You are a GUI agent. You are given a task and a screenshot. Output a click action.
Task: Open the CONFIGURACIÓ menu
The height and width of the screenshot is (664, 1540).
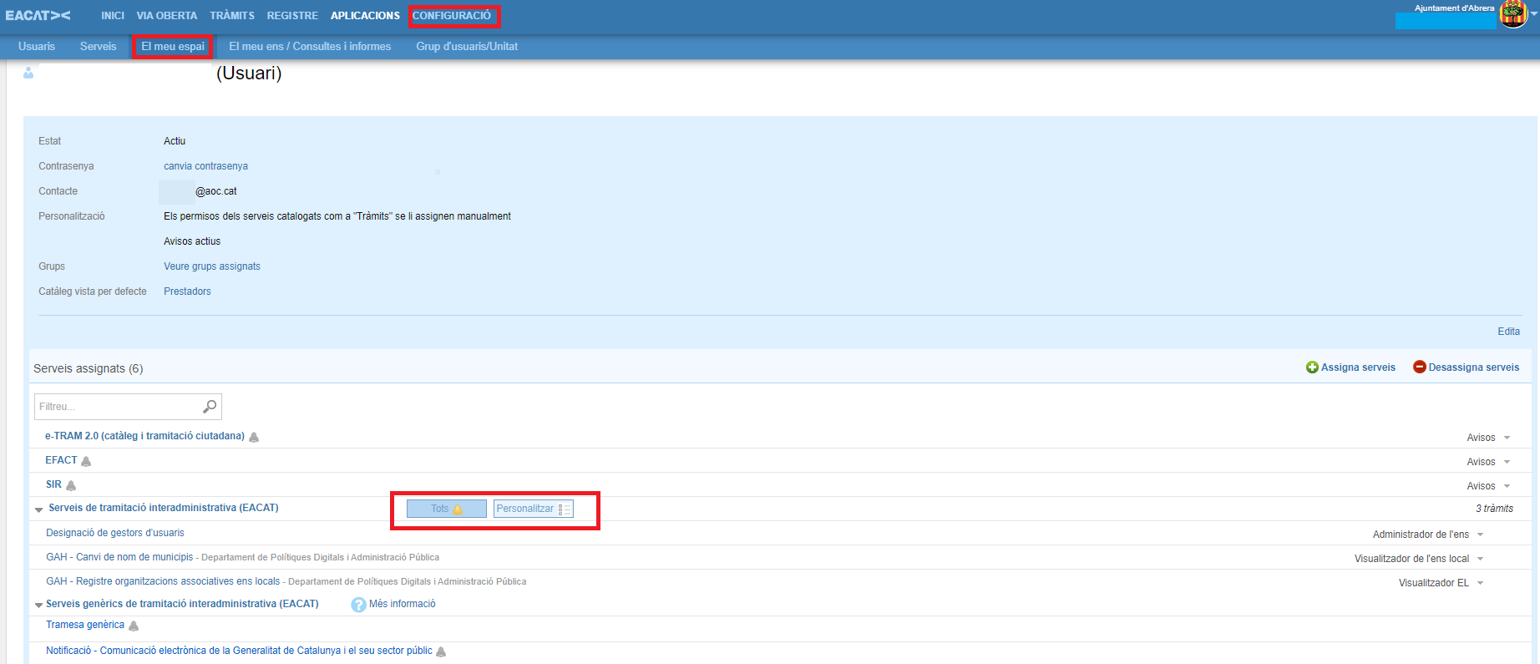452,16
